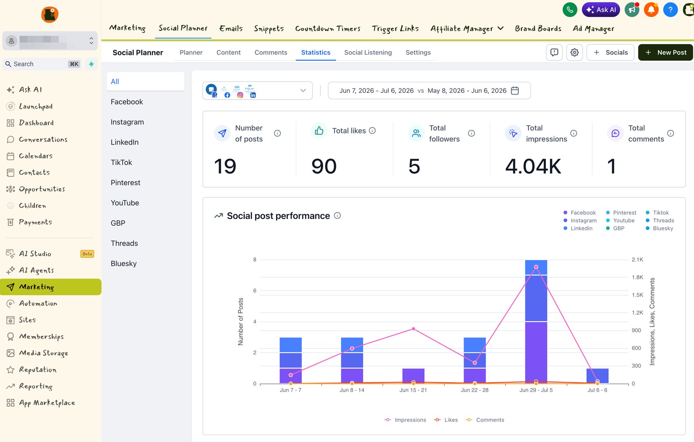Toggle Pinterest in the chart legend
This screenshot has width=694, height=442.
click(x=621, y=213)
